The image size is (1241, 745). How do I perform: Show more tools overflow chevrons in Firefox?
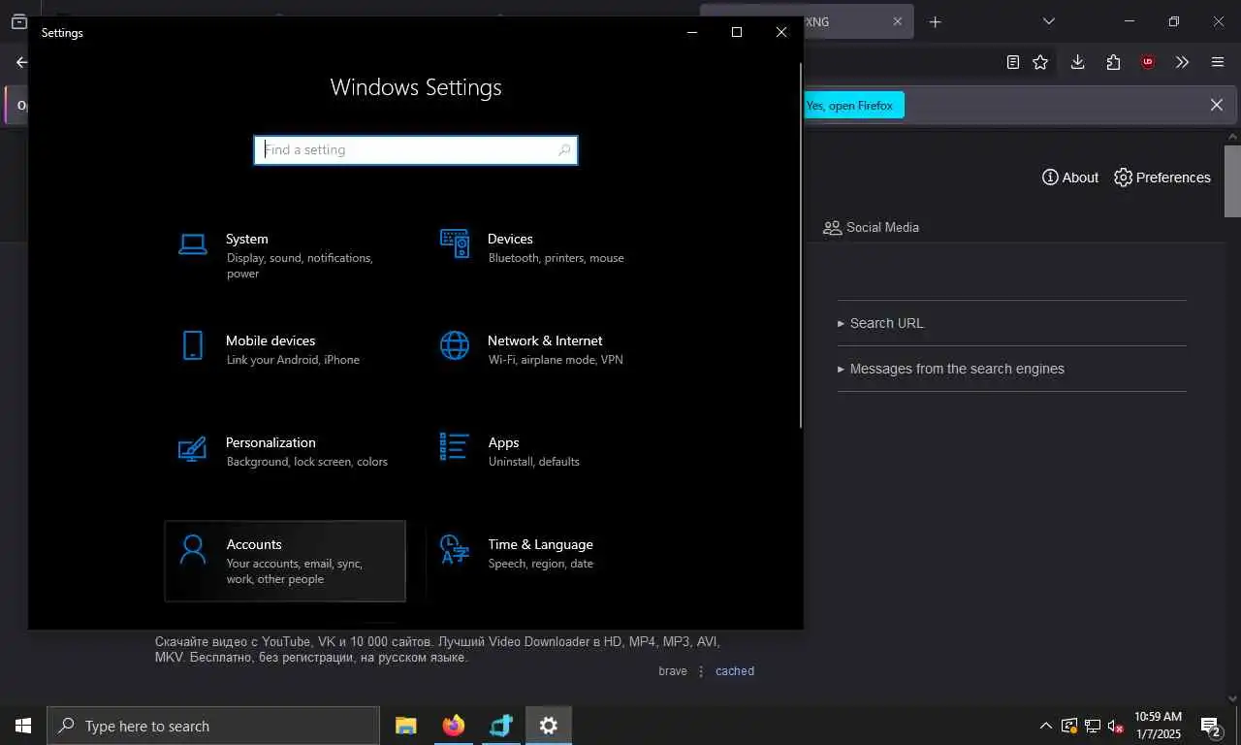(x=1182, y=62)
